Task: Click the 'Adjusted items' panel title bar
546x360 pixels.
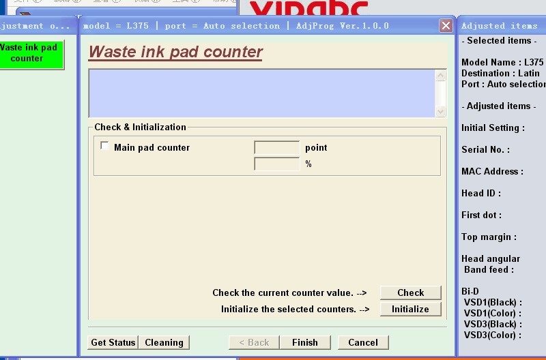Action: (x=502, y=25)
